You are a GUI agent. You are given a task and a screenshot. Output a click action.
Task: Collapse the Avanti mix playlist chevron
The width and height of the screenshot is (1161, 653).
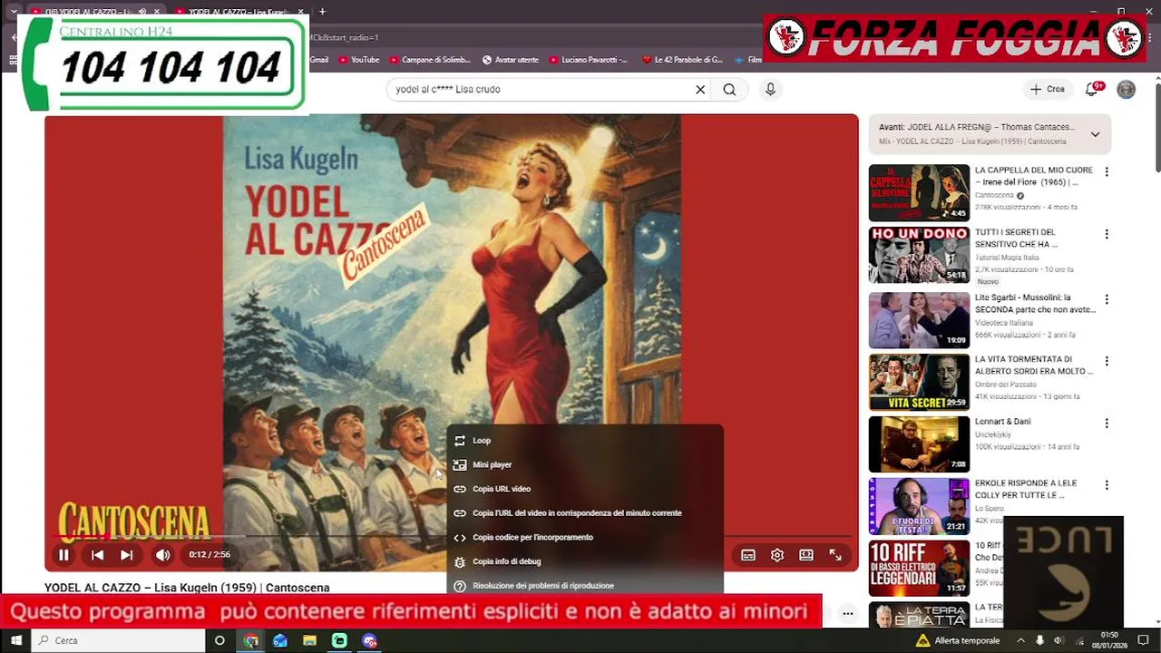(x=1095, y=134)
